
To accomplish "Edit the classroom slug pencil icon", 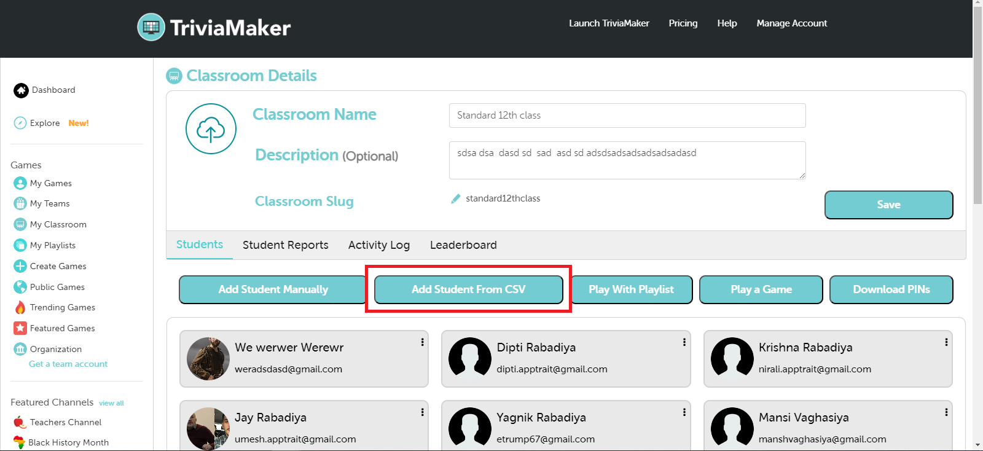I will [455, 198].
